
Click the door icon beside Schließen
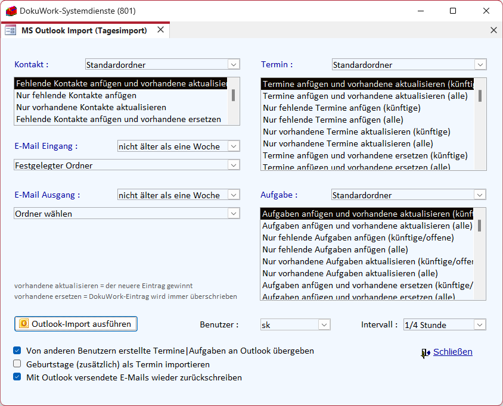pyautogui.click(x=425, y=353)
